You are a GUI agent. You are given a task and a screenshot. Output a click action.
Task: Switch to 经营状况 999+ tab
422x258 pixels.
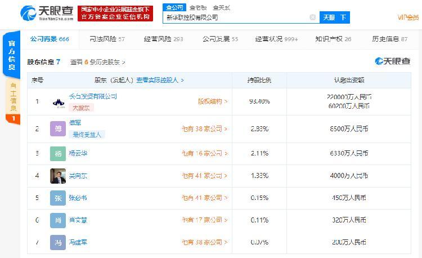(276, 39)
